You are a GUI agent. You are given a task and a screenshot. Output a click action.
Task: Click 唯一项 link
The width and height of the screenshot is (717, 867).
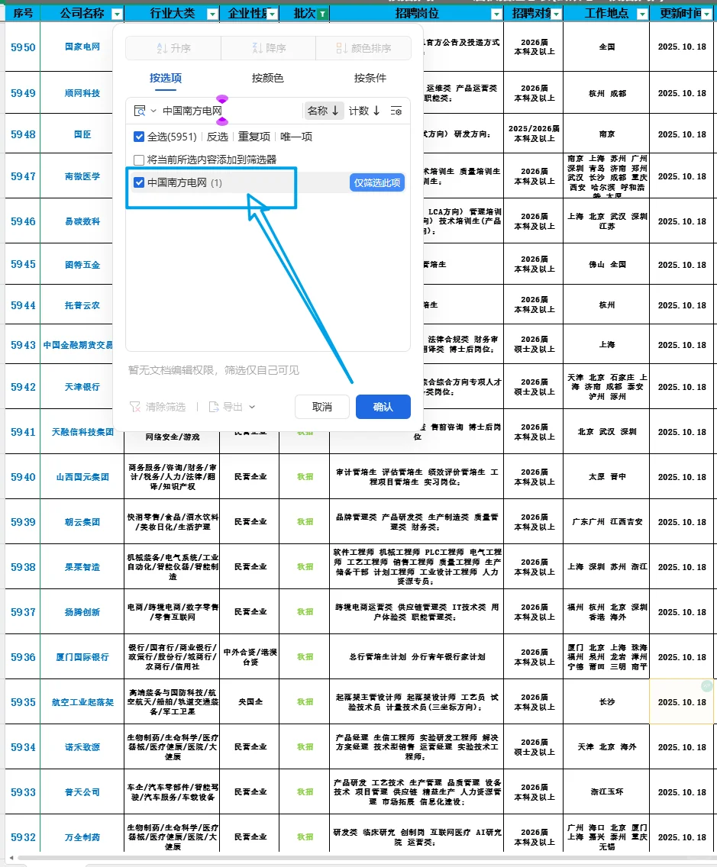(296, 137)
